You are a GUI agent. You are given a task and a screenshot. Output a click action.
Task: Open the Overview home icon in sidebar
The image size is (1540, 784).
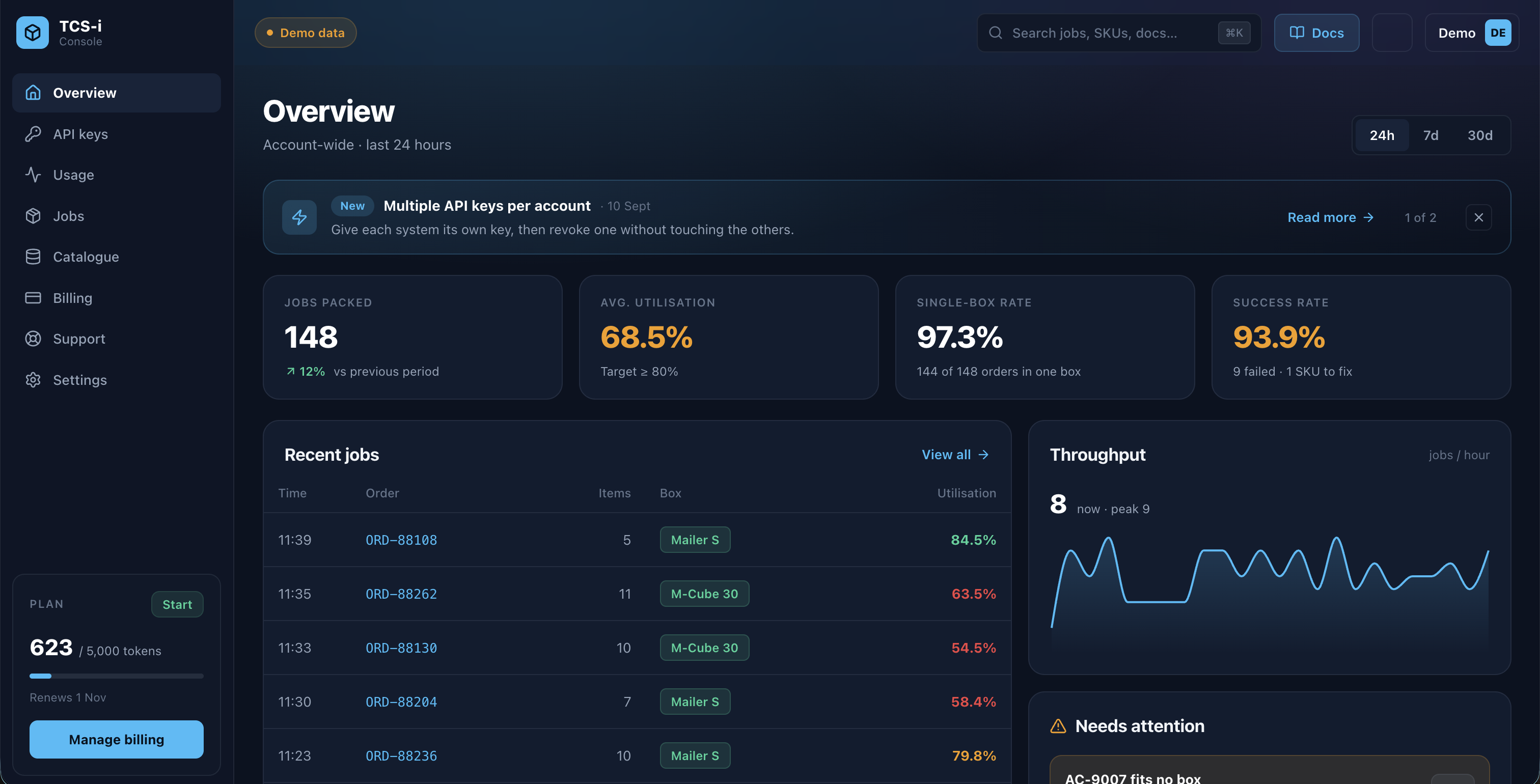pyautogui.click(x=33, y=93)
